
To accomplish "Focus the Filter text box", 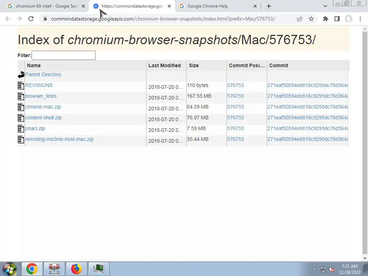I will [64, 55].
